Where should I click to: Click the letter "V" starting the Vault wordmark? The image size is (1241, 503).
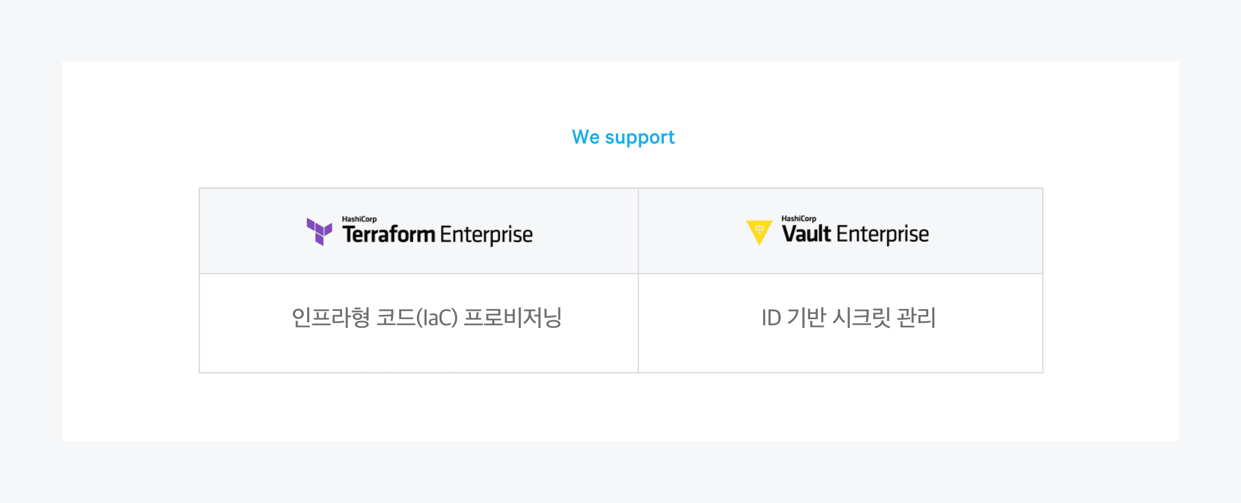[790, 234]
